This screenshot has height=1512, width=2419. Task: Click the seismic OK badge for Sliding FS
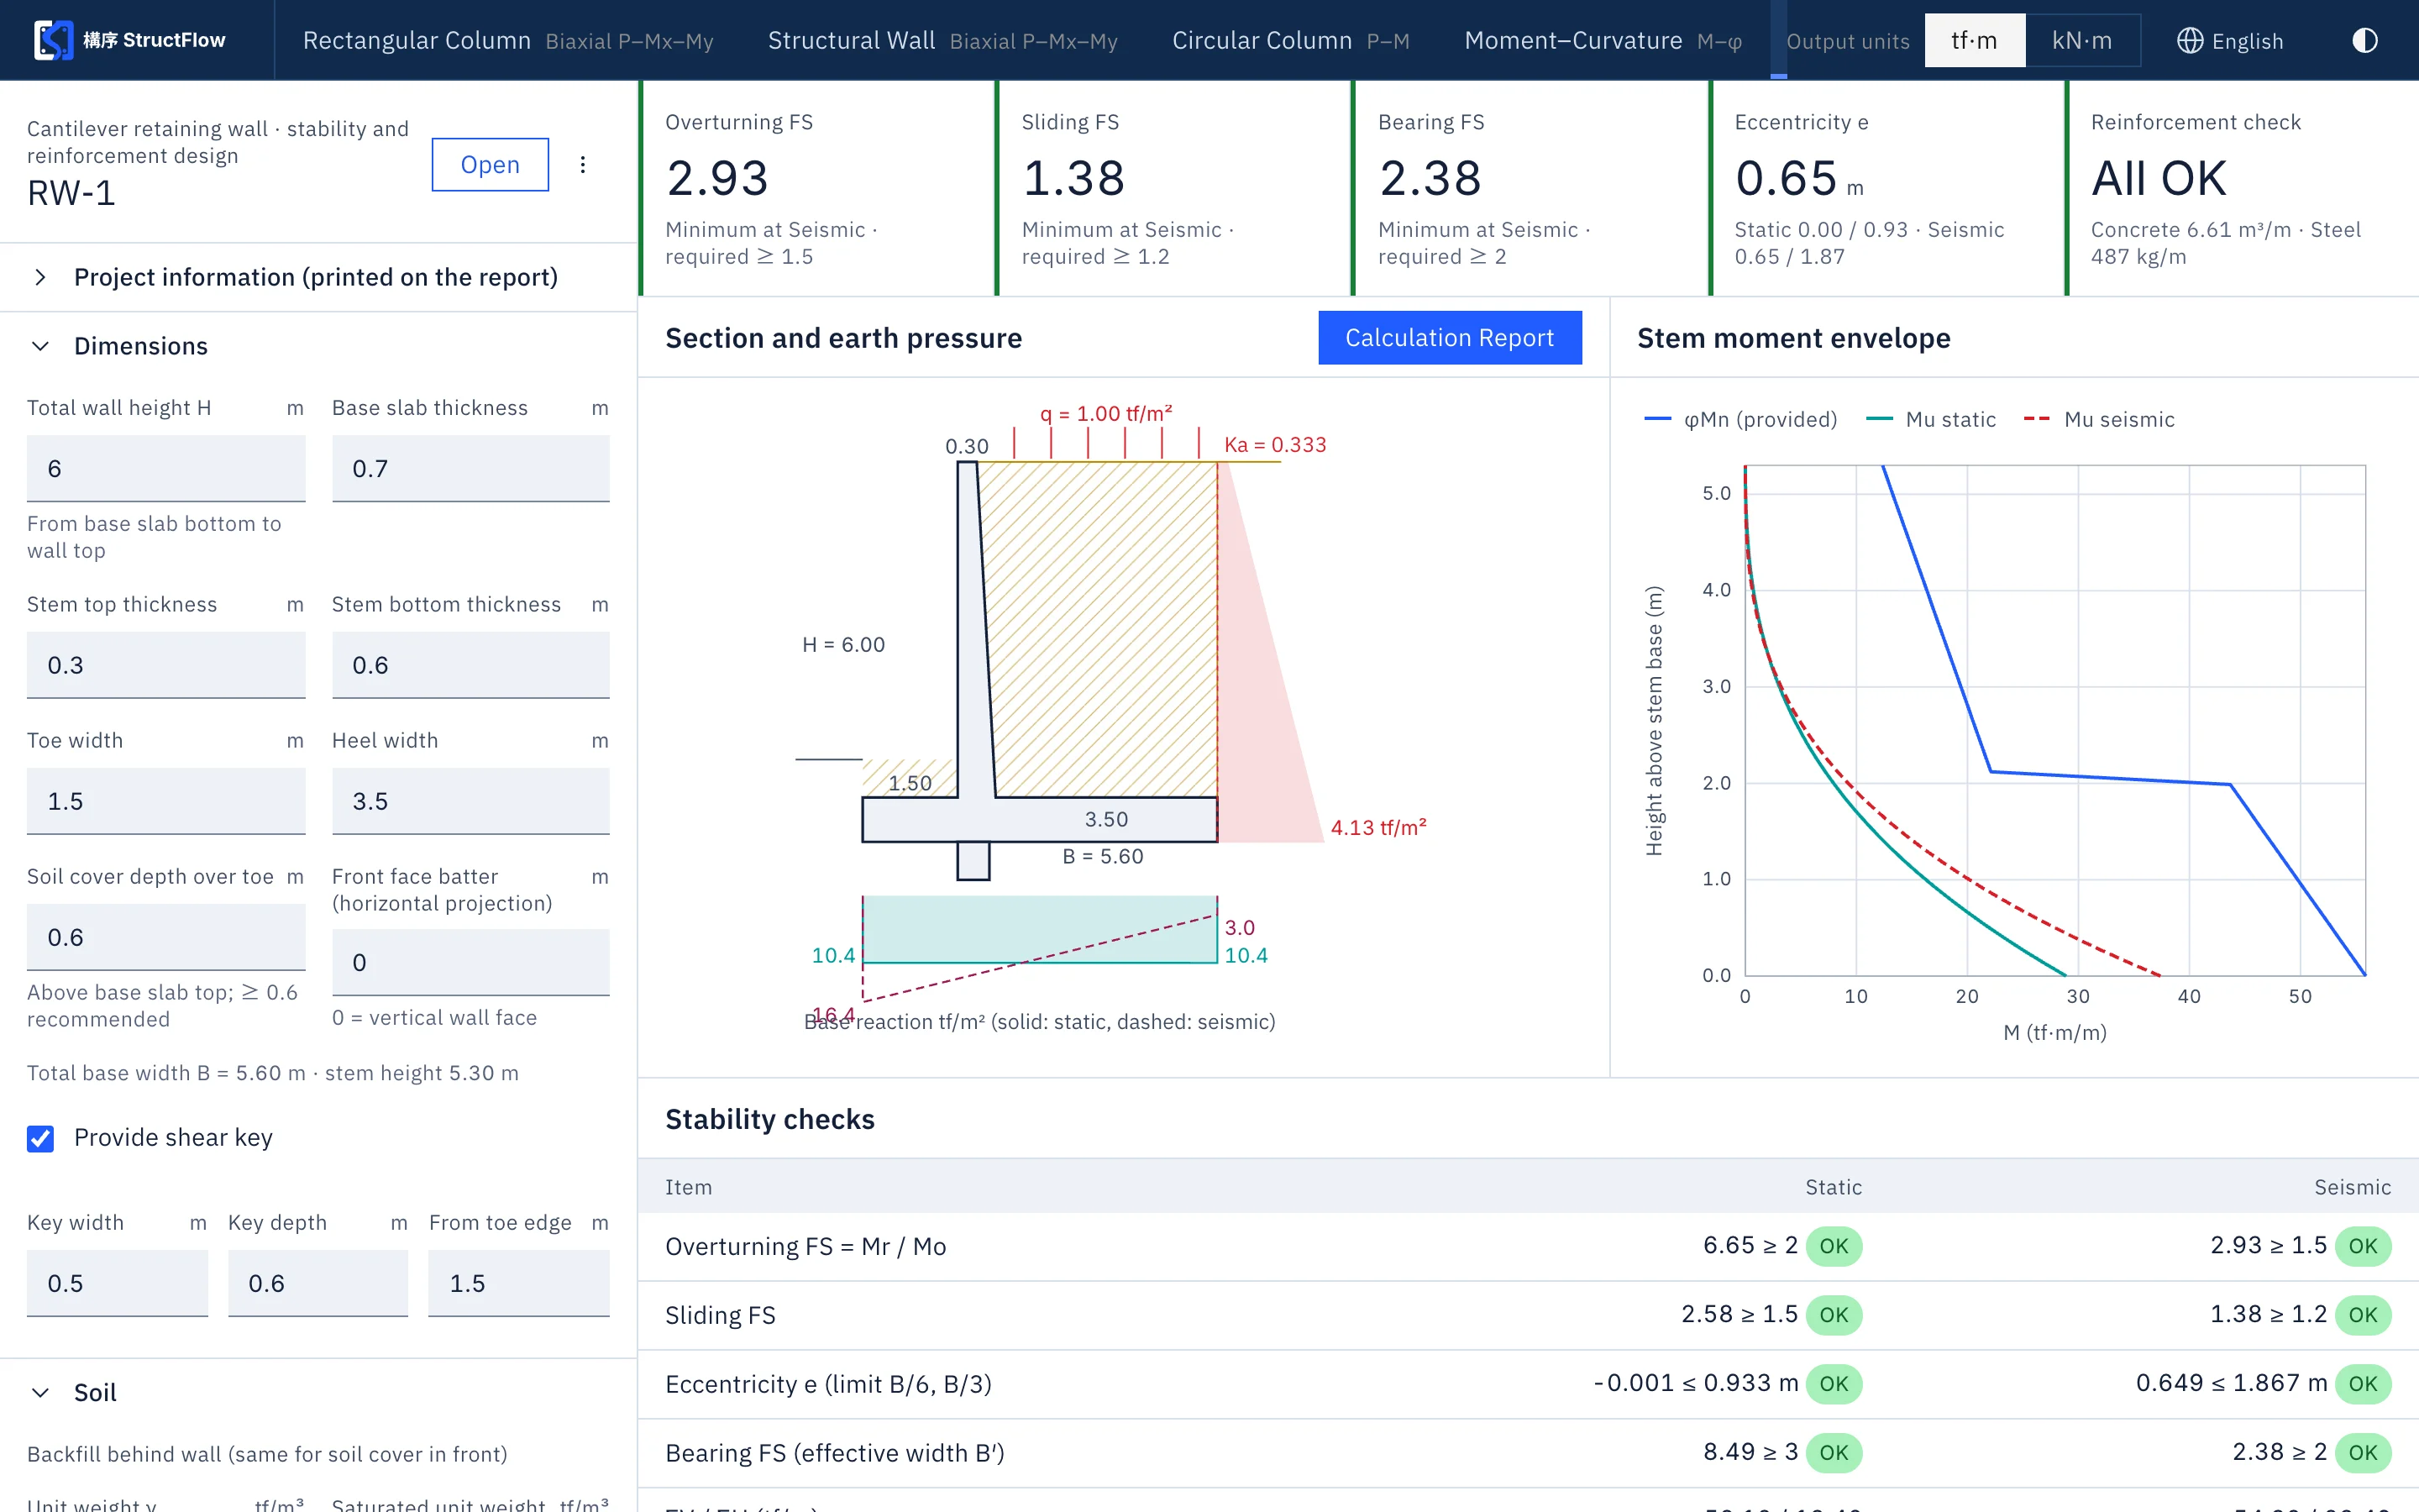2363,1315
